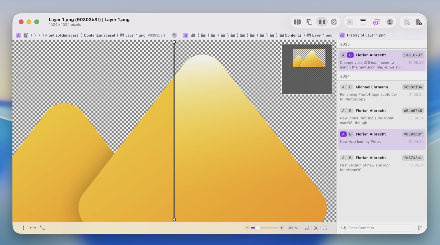
Task: Set vertical split line orientation
Action: pos(24,228)
